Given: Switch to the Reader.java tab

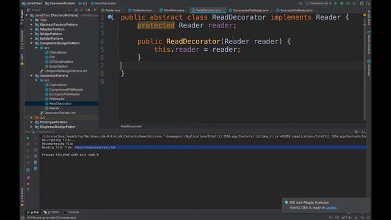Looking at the screenshot, I should coord(111,10).
